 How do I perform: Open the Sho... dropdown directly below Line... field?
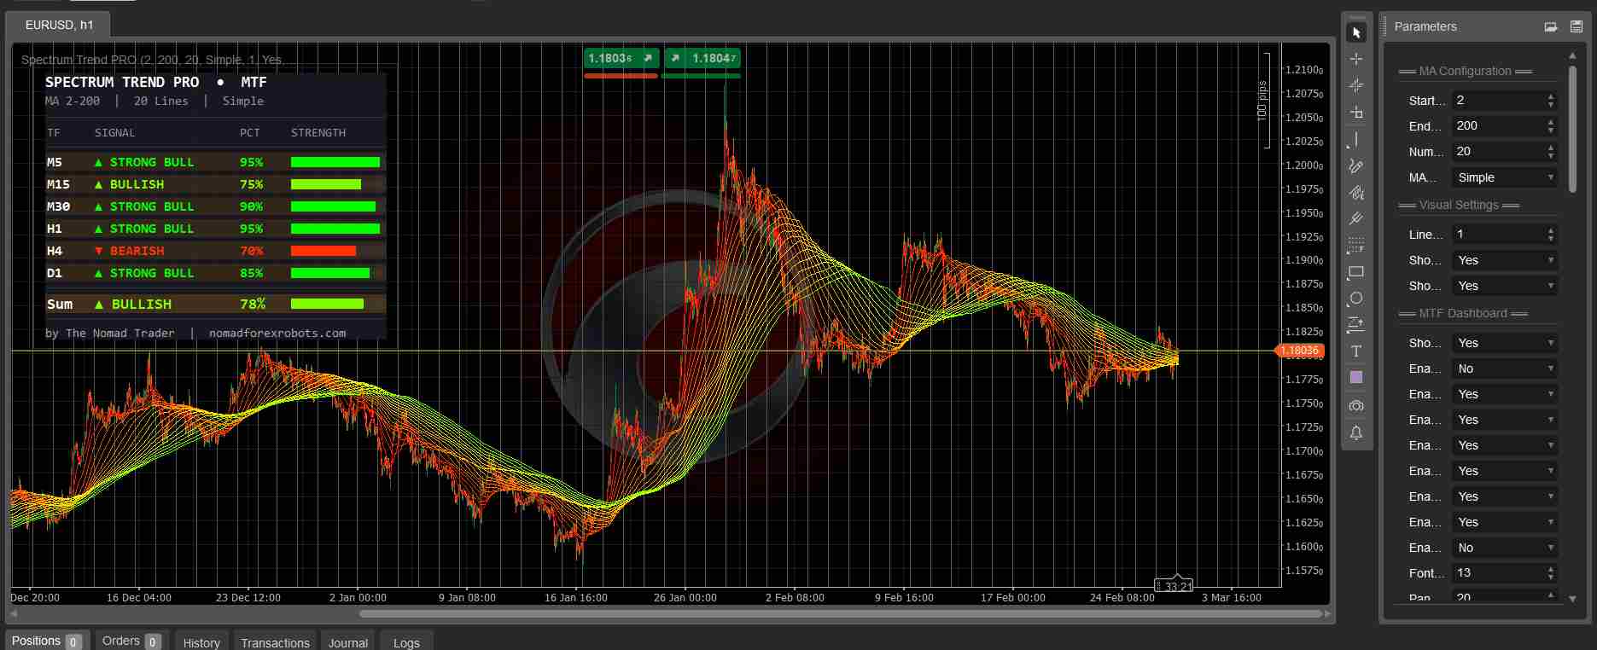pos(1505,260)
